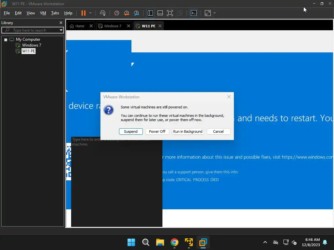334x250 pixels.
Task: Open the console view icon
Action: 194,13
